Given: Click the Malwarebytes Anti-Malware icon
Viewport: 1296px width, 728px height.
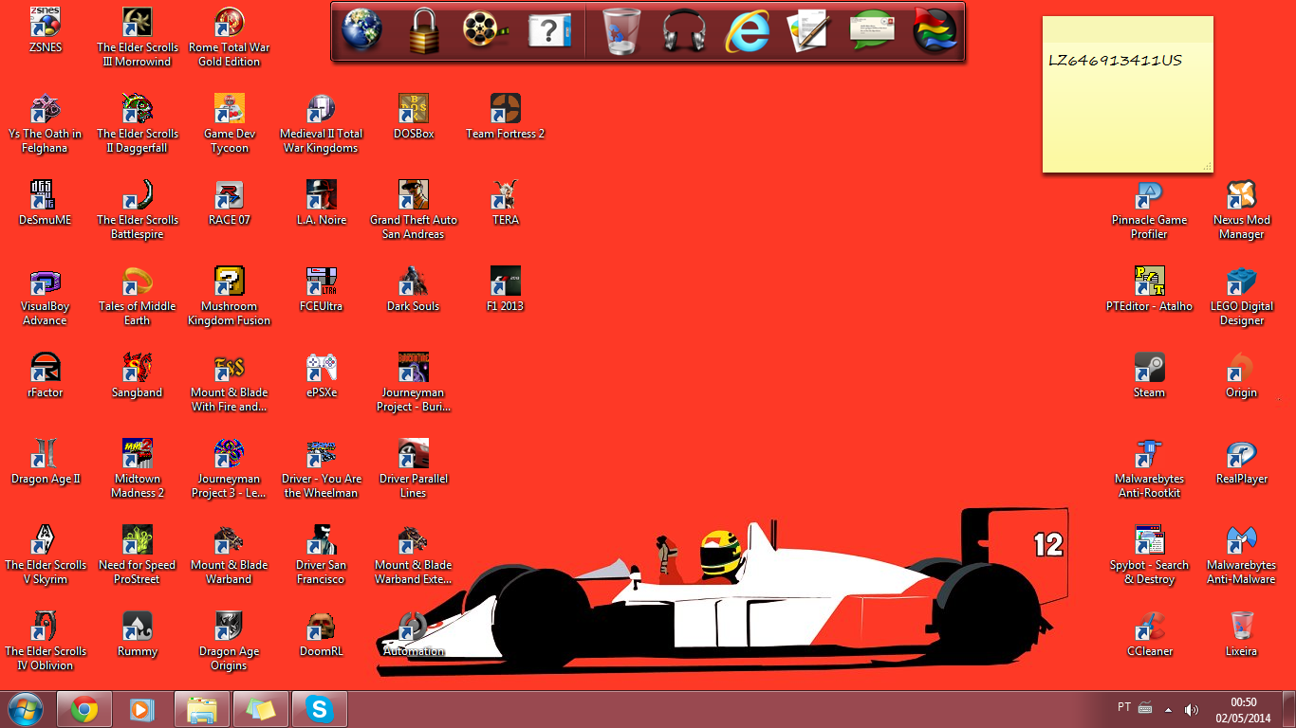Looking at the screenshot, I should click(1241, 539).
